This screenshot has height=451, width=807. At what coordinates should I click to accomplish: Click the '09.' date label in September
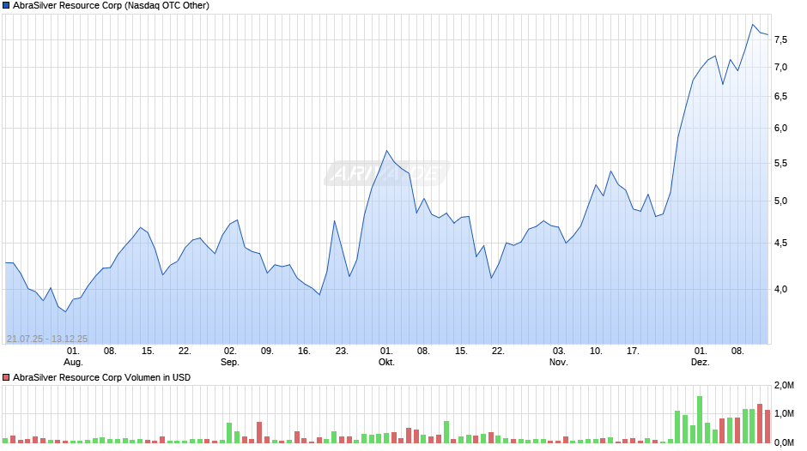pyautogui.click(x=267, y=352)
